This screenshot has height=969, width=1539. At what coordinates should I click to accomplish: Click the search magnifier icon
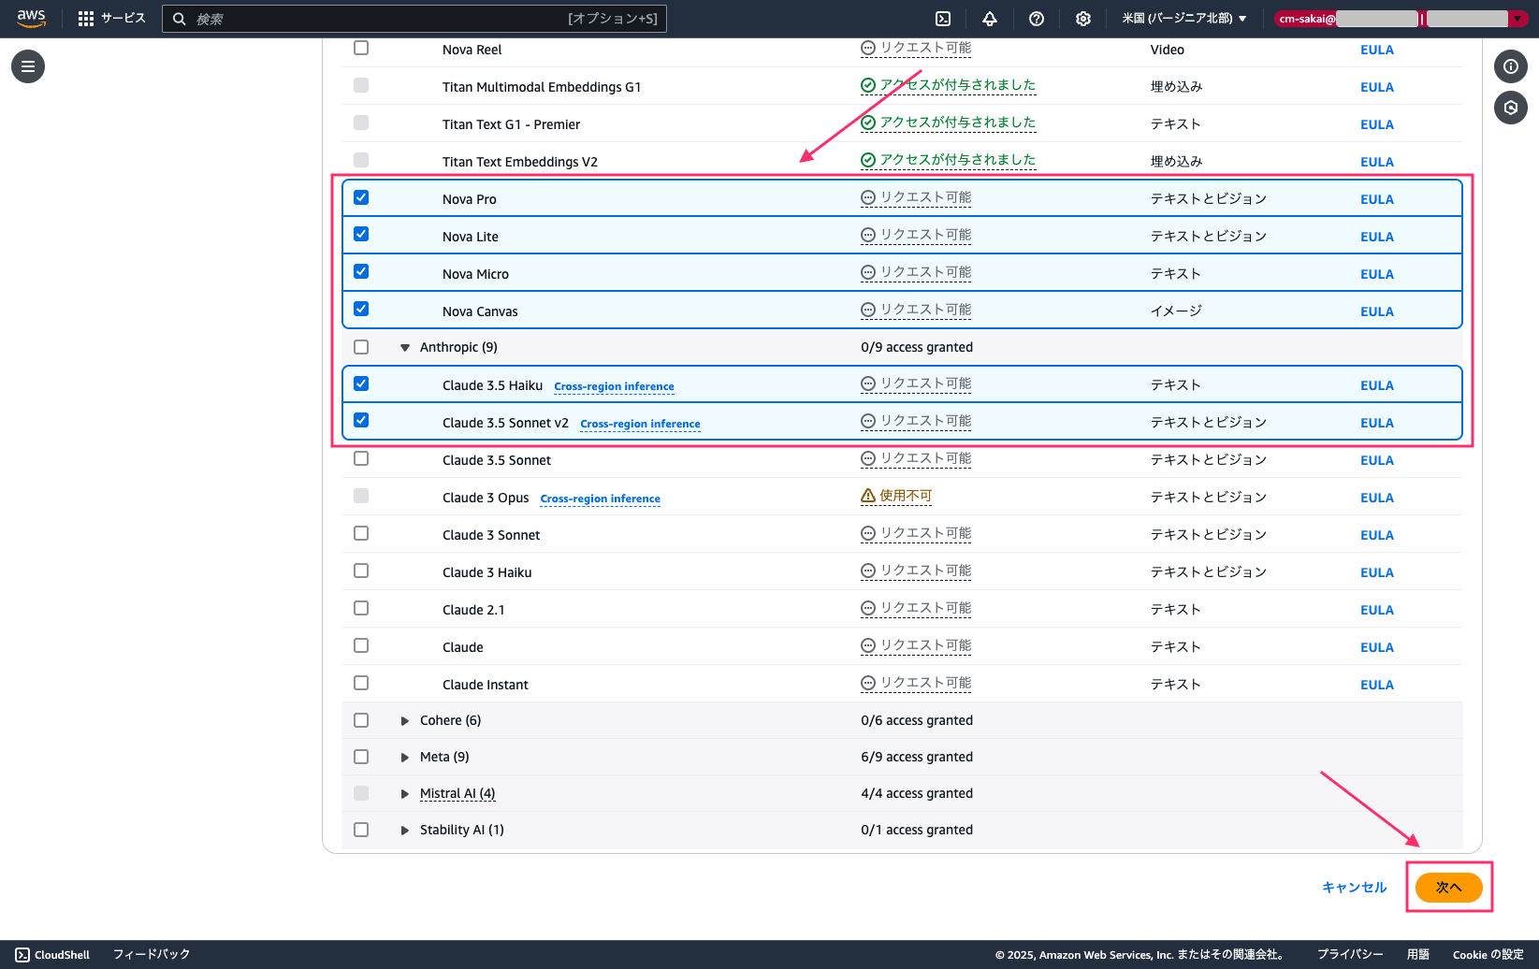pyautogui.click(x=180, y=19)
